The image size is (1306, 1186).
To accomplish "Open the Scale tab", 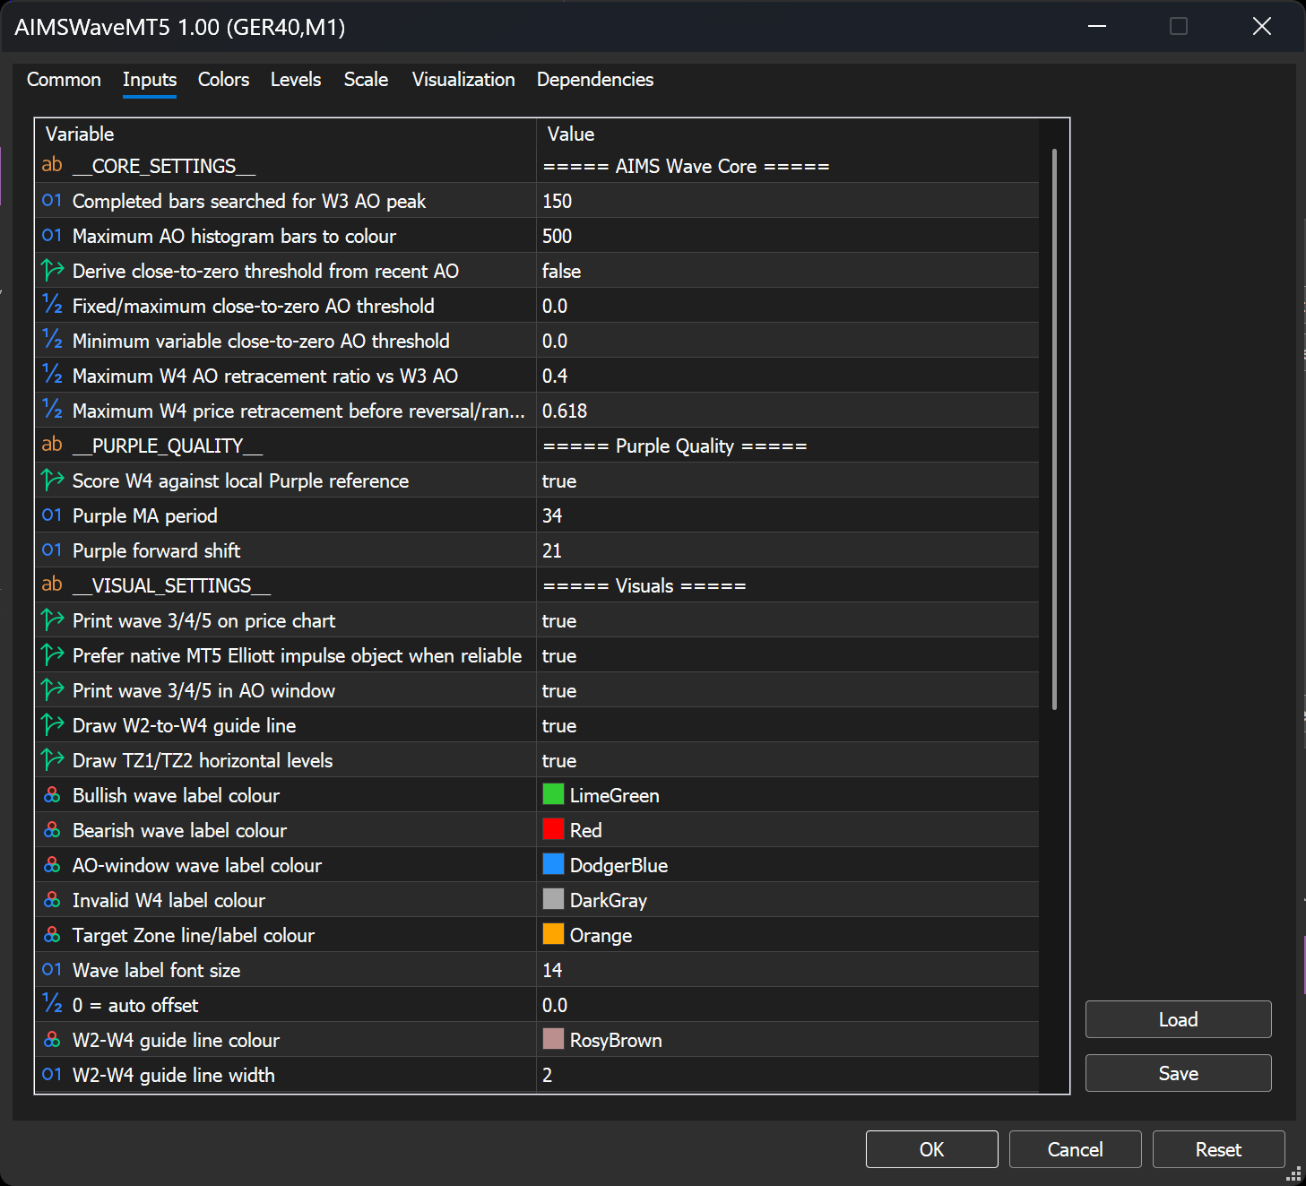I will tap(366, 80).
